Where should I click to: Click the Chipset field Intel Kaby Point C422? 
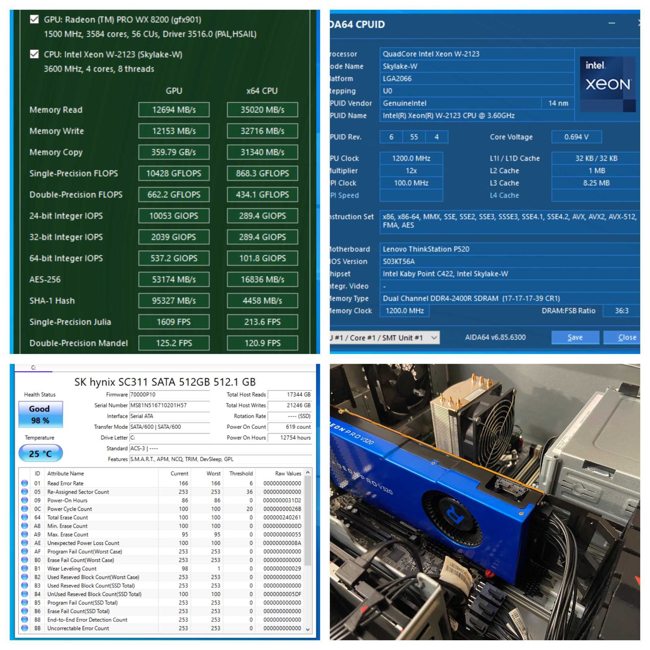pos(510,274)
